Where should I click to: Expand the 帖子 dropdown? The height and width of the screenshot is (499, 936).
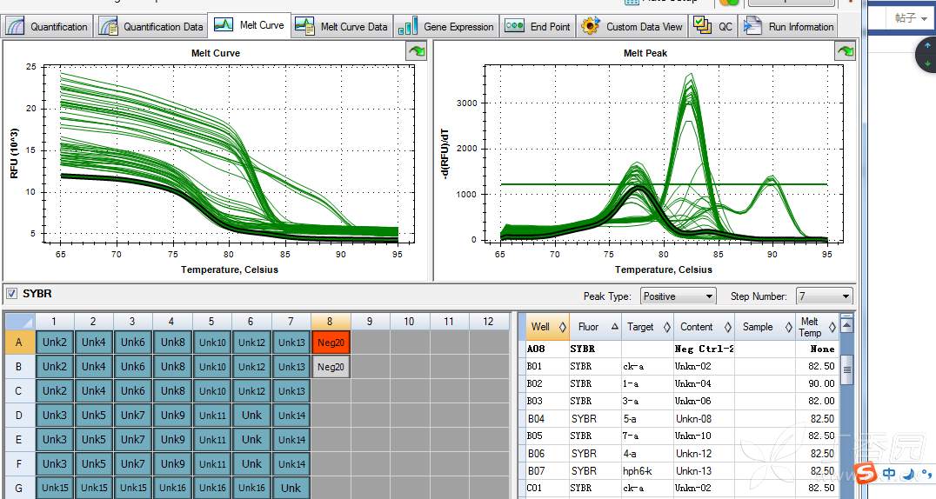[x=912, y=17]
